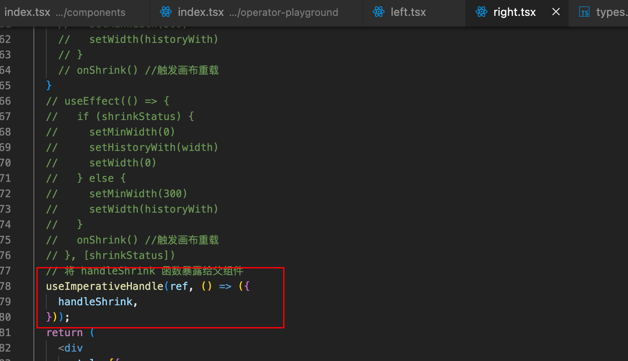Click the ref argument on line 78

(x=179, y=286)
